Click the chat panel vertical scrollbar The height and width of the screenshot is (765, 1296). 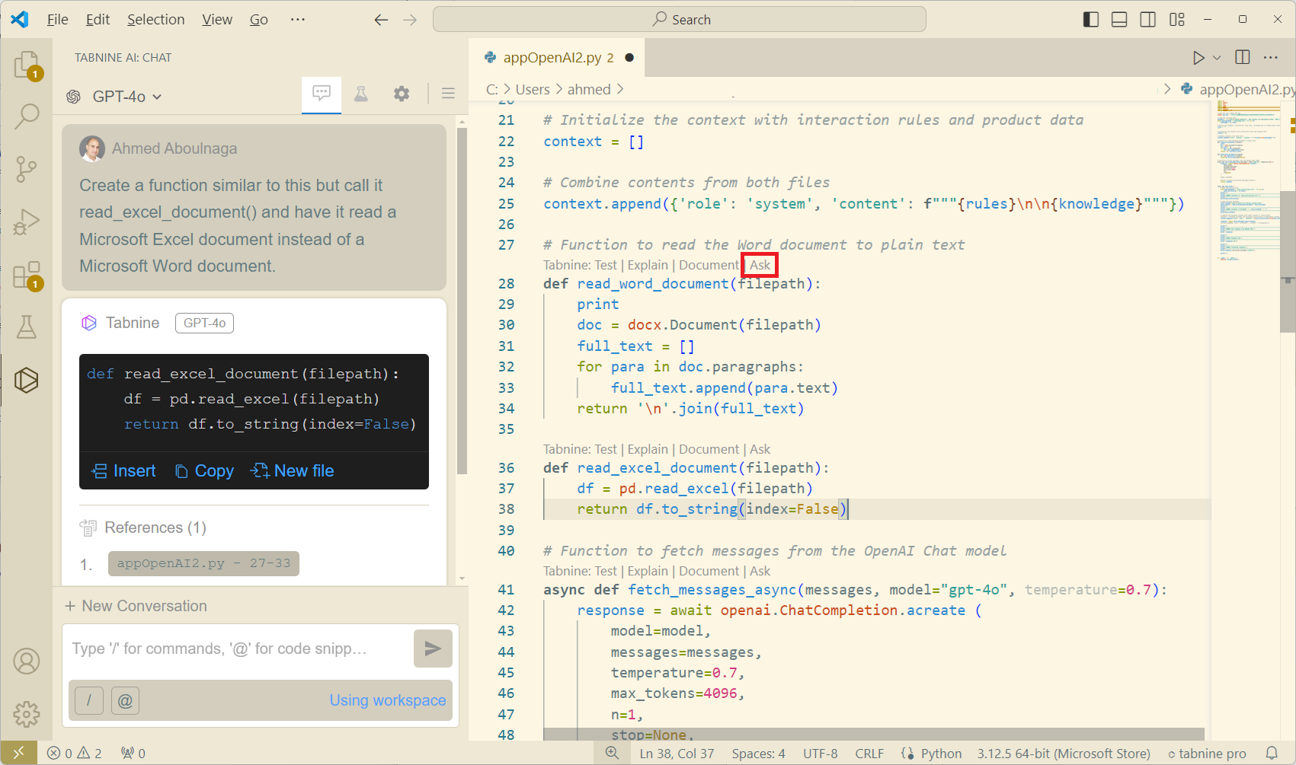click(462, 301)
